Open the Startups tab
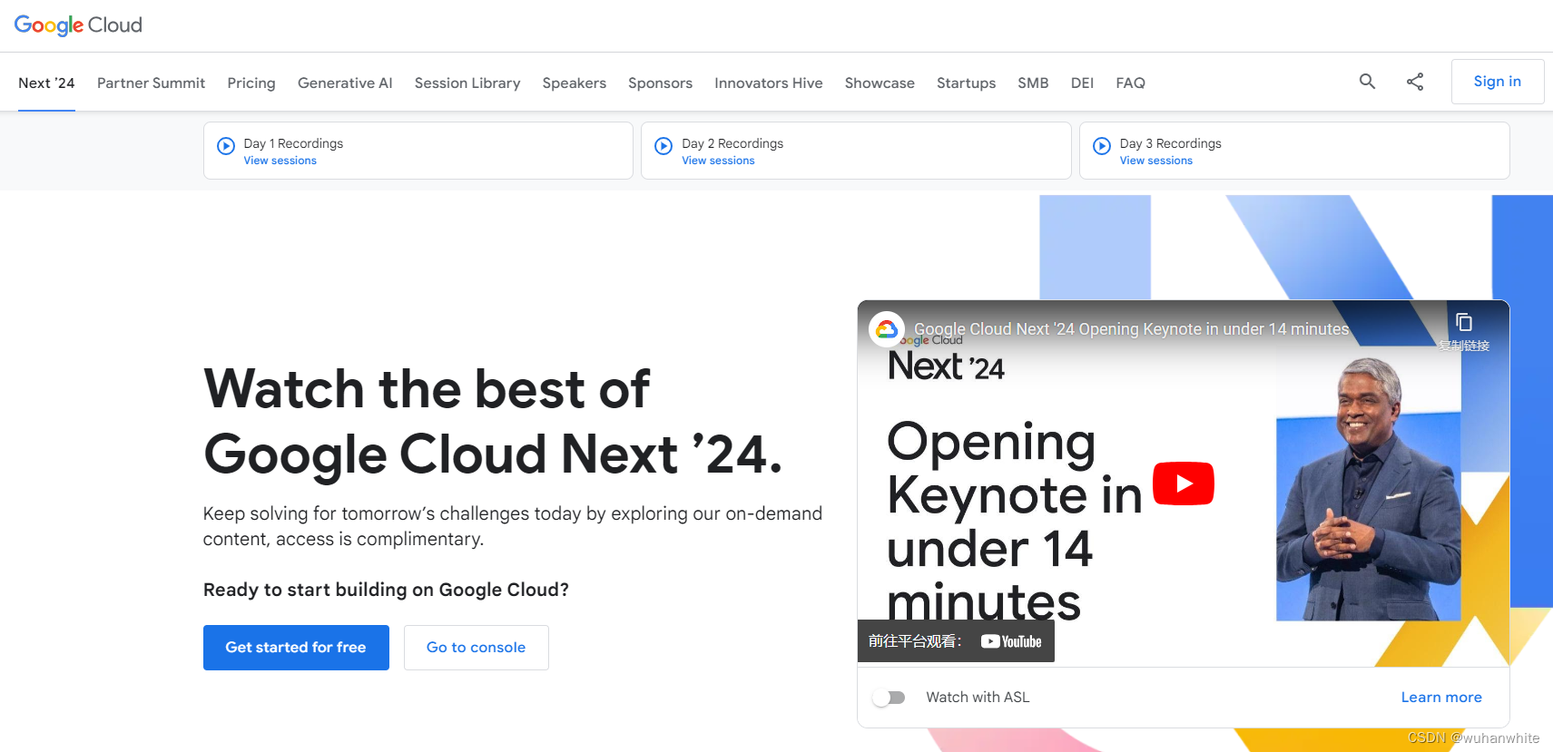The height and width of the screenshot is (752, 1553). click(x=966, y=83)
